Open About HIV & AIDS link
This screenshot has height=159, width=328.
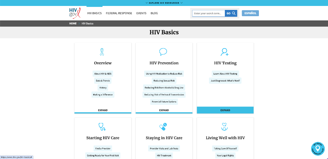(x=103, y=74)
